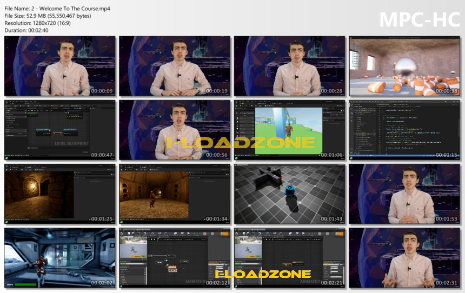Viewport: 465px width, 293px height.
Task: Select the dungeon corridor frame at 00:01:25
Action: [x=60, y=194]
